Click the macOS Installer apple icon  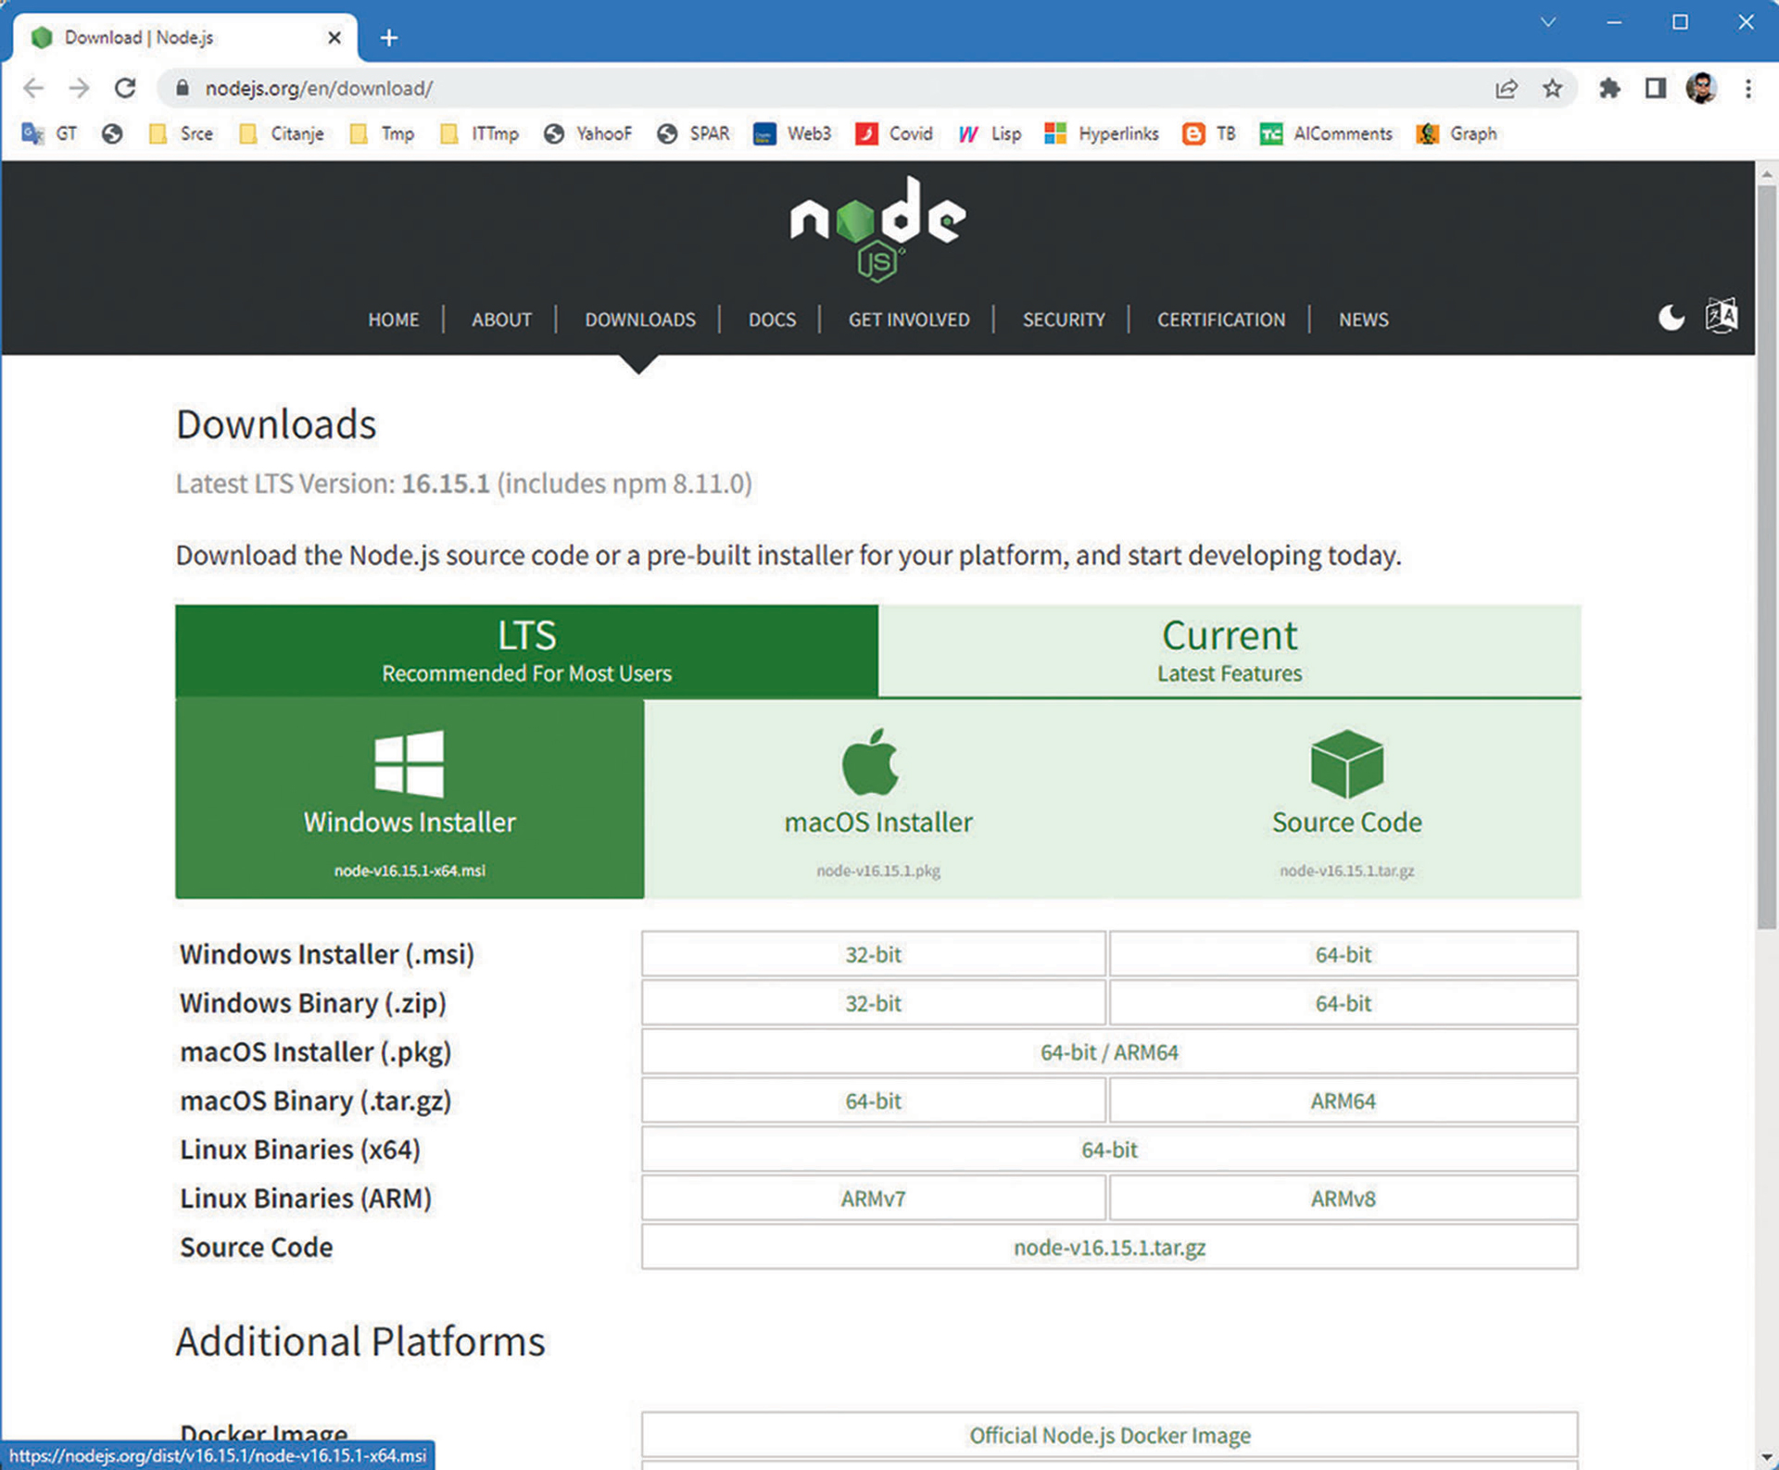[x=870, y=763]
